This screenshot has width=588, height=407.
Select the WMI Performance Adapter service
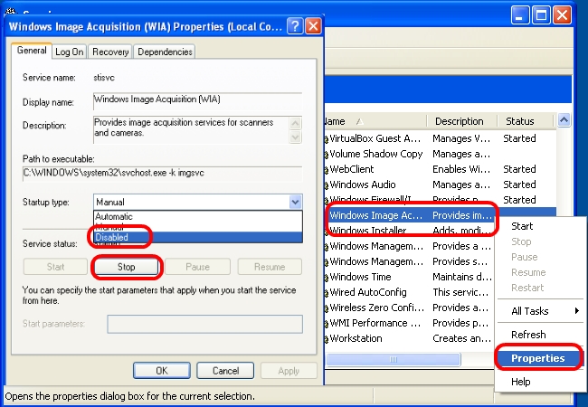click(410, 323)
